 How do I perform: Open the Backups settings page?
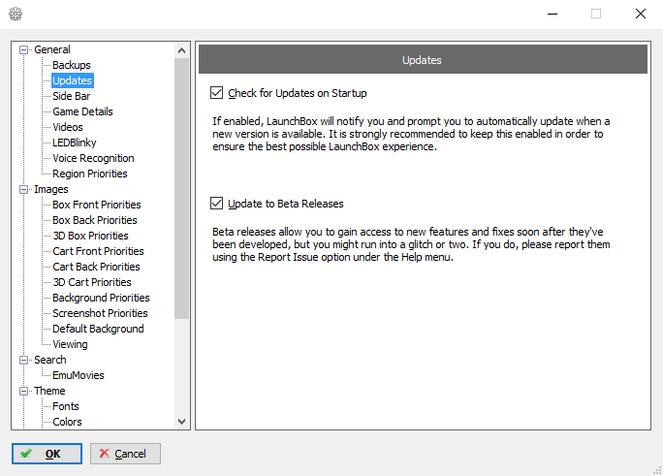tap(72, 65)
